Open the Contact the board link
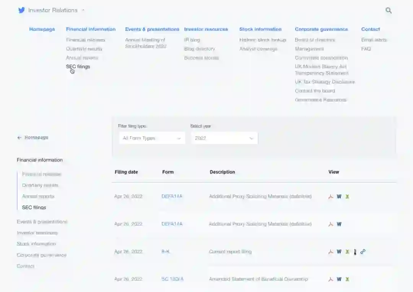413x292 pixels. (x=315, y=91)
